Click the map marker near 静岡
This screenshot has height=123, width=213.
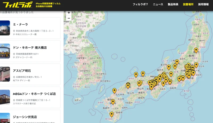click(x=179, y=79)
